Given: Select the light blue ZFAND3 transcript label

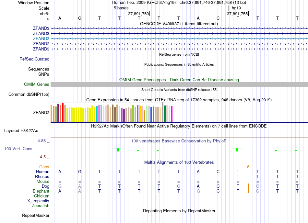Looking at the screenshot, I should (41, 39).
